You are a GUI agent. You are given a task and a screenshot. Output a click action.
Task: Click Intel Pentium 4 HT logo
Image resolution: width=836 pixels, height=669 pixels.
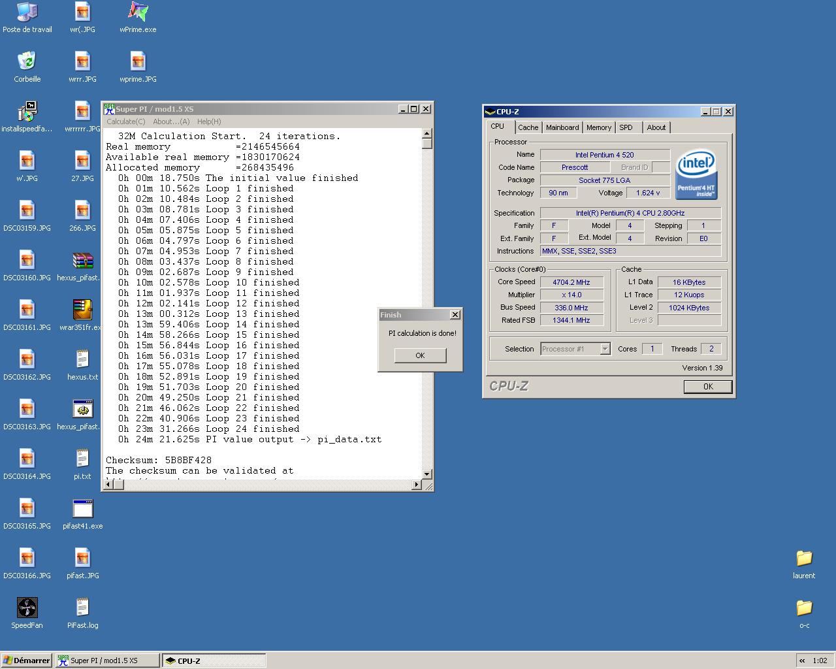point(696,174)
